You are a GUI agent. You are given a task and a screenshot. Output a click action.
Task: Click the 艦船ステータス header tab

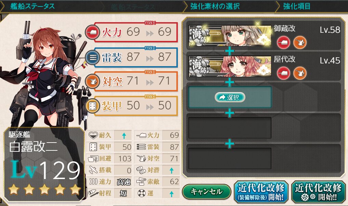pos(32,6)
